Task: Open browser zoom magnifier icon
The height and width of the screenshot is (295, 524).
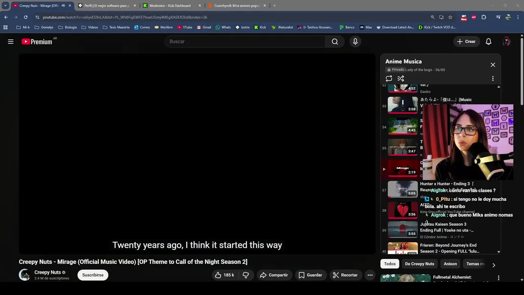Action: click(433, 17)
